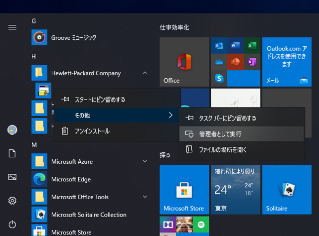This screenshot has width=319, height=236.
Task: Open the Solitaire tile
Action: coord(287,190)
